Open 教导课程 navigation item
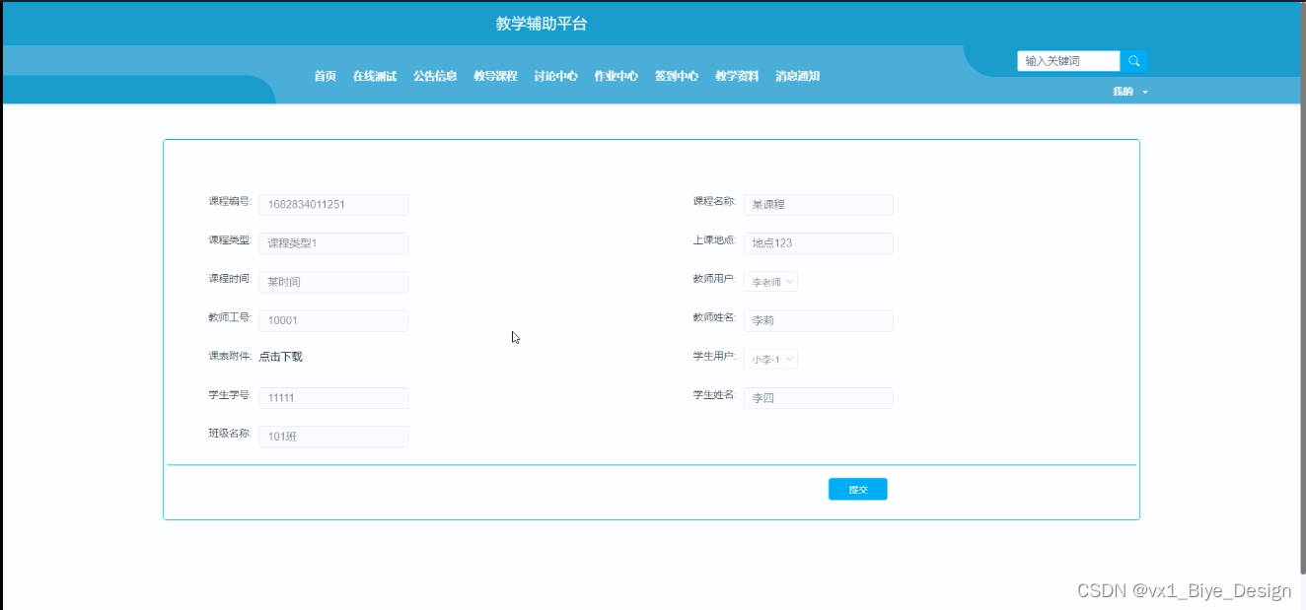Screen dimensions: 1306x610 click(495, 76)
